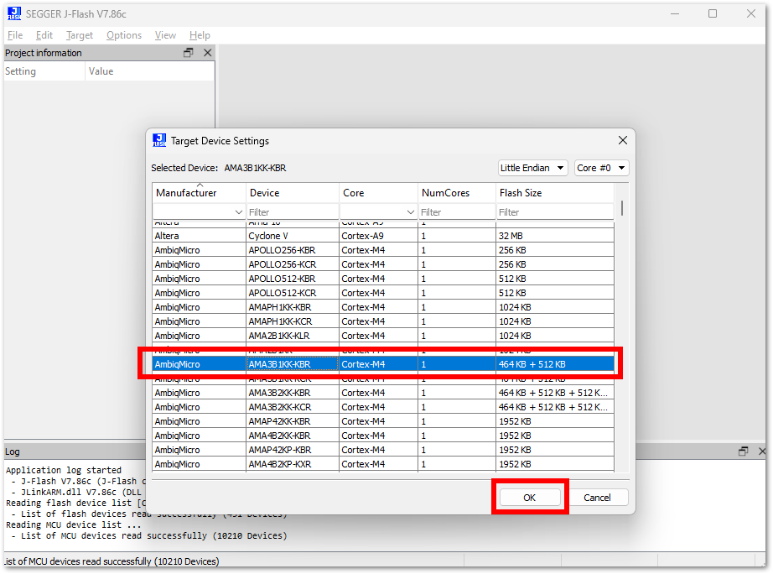The height and width of the screenshot is (574, 773).
Task: Click Cancel in Target Device Settings
Action: tap(597, 498)
